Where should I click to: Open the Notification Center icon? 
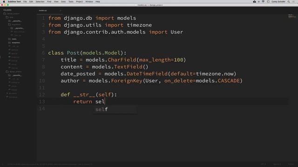point(294,1)
